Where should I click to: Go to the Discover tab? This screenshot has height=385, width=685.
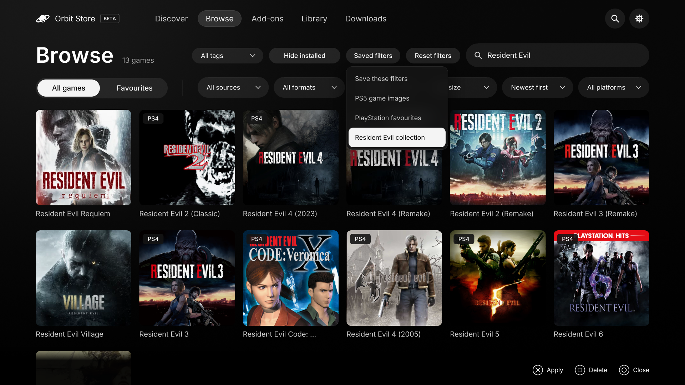171,19
